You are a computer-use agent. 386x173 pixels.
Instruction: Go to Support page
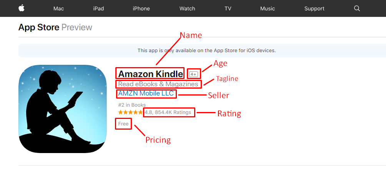[x=314, y=8]
